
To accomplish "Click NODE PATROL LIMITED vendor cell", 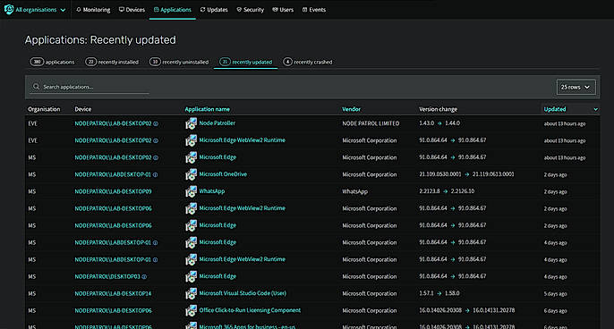I will 371,123.
